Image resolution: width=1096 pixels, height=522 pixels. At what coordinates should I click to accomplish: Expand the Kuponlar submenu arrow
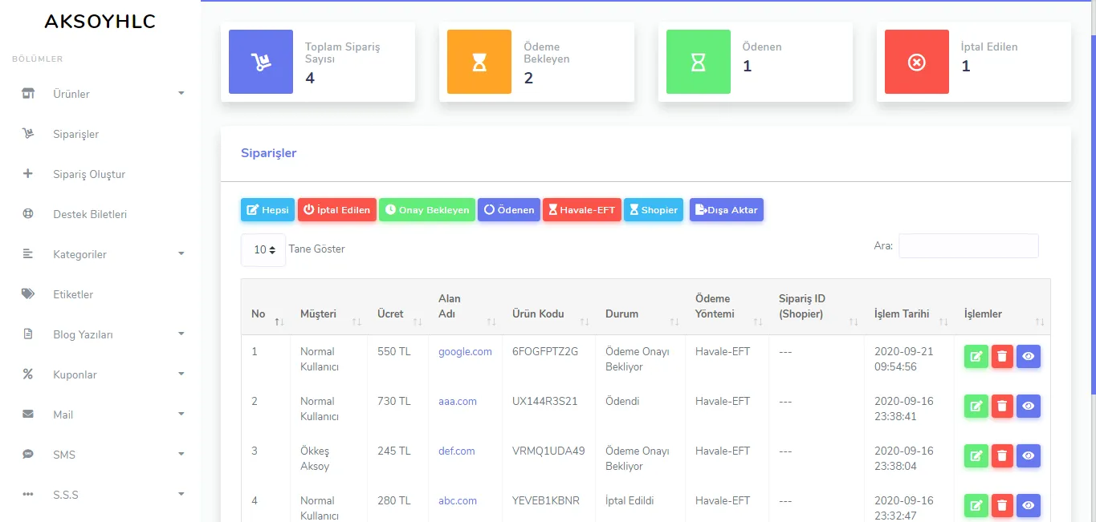click(x=181, y=374)
